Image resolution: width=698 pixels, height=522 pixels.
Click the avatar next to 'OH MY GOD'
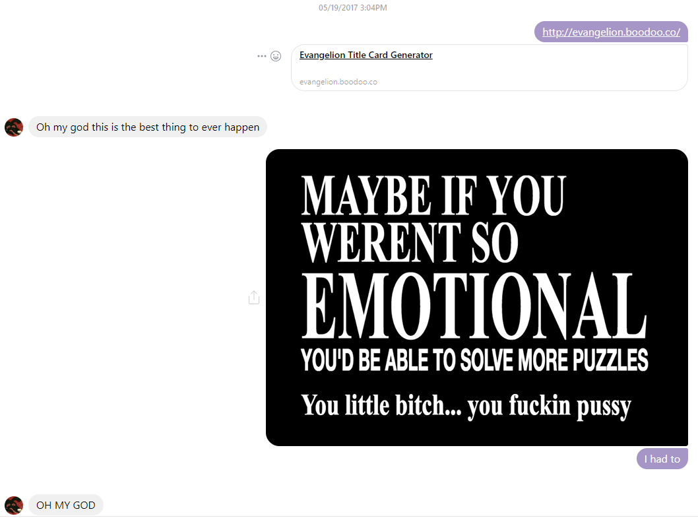(x=14, y=506)
